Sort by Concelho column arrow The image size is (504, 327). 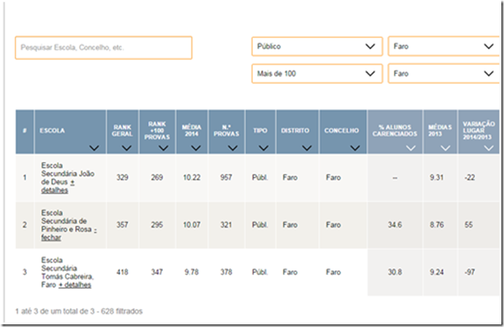coord(355,148)
